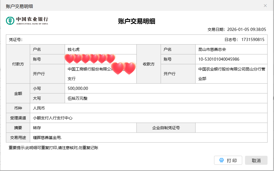
Task: Click the dialog title 账户交易明细 heading
Action: pyautogui.click(x=137, y=21)
